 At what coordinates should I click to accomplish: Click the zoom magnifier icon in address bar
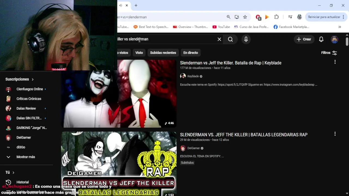coord(228,17)
